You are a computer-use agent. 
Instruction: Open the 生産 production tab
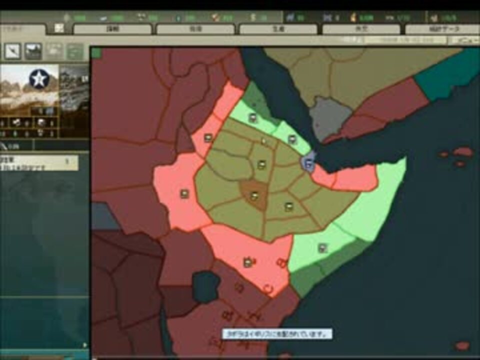(278, 29)
